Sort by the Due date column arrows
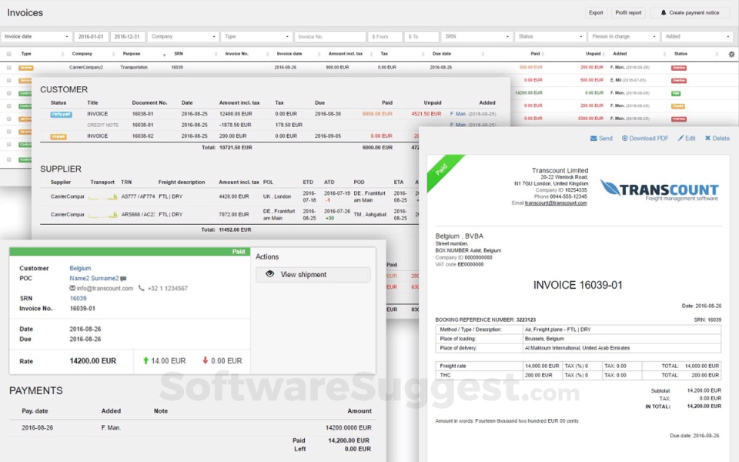 pos(483,54)
